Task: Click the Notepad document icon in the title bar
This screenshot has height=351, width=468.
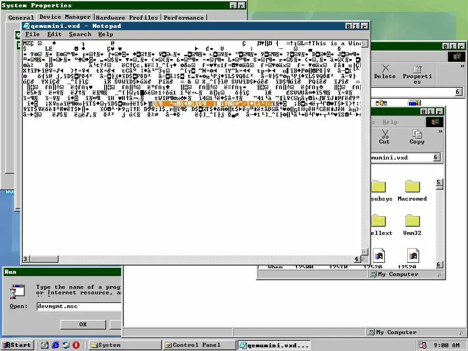Action: coord(27,26)
